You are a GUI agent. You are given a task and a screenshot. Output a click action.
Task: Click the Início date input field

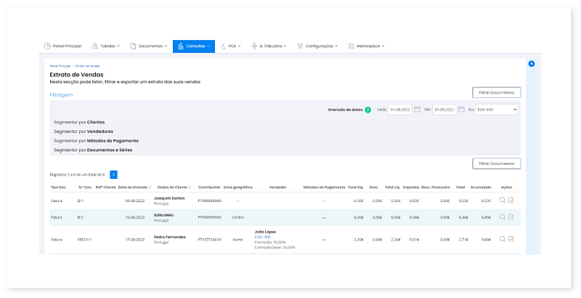(400, 110)
